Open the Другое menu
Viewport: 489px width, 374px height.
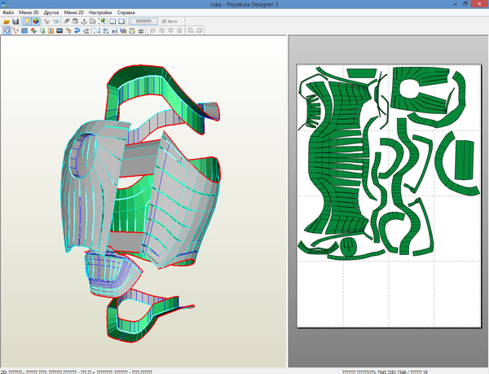point(51,13)
